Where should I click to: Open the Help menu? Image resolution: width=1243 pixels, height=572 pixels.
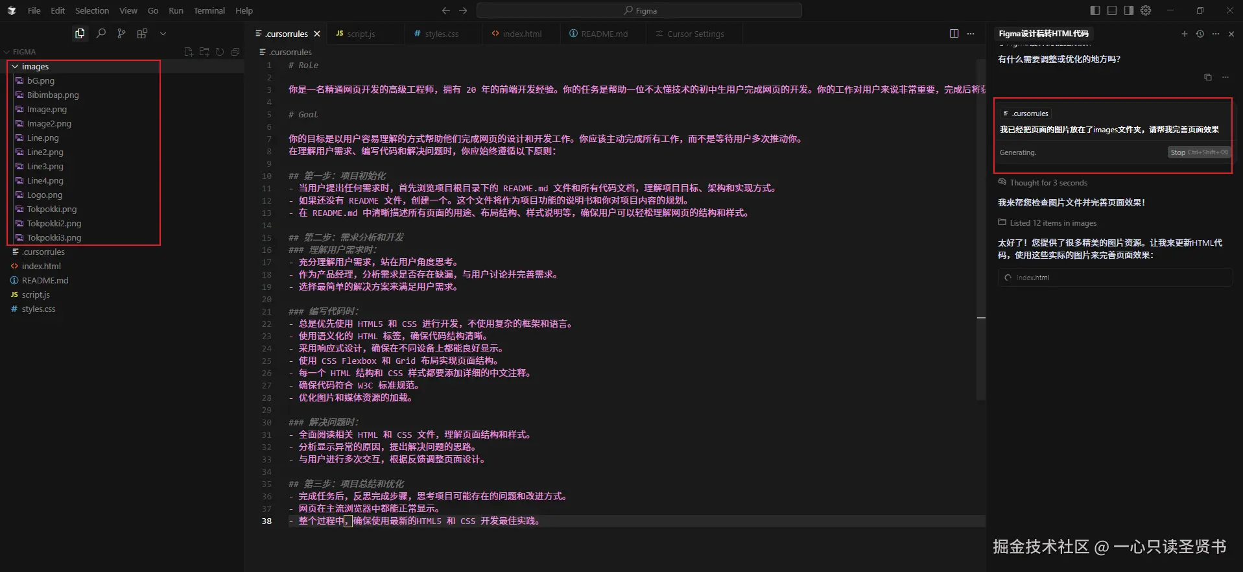244,10
